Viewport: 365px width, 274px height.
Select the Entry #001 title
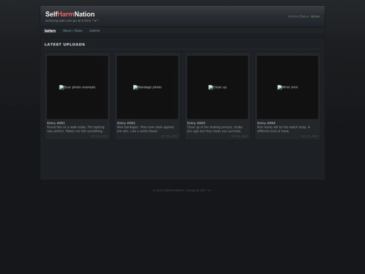pyautogui.click(x=56, y=123)
